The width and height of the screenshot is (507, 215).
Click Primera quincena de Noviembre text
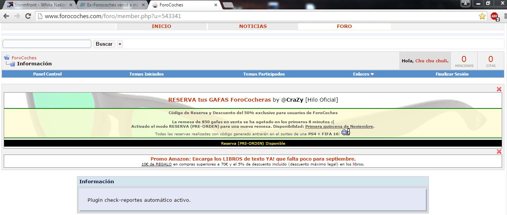pos(339,127)
